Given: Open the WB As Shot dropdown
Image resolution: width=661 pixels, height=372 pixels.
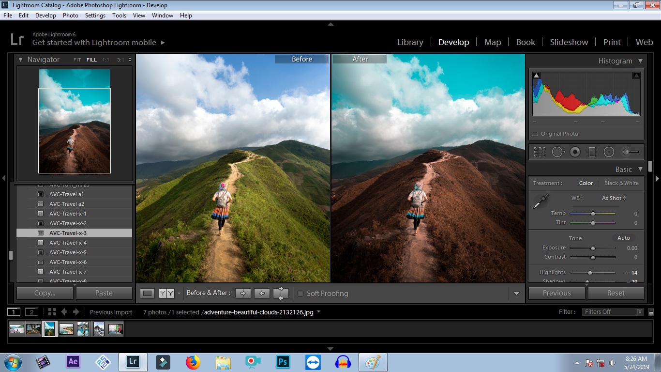Looking at the screenshot, I should [614, 198].
